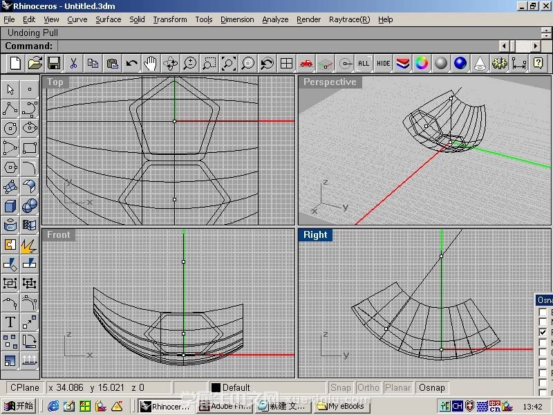The image size is (553, 415).
Task: Choose the Zoom Window tool
Action: (x=209, y=64)
